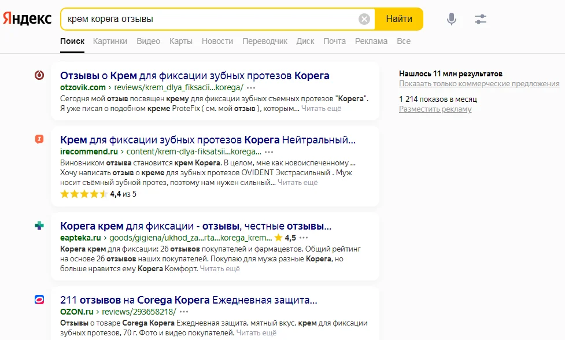Click the irecommend.ru favicon
The height and width of the screenshot is (340, 565).
pyautogui.click(x=39, y=139)
